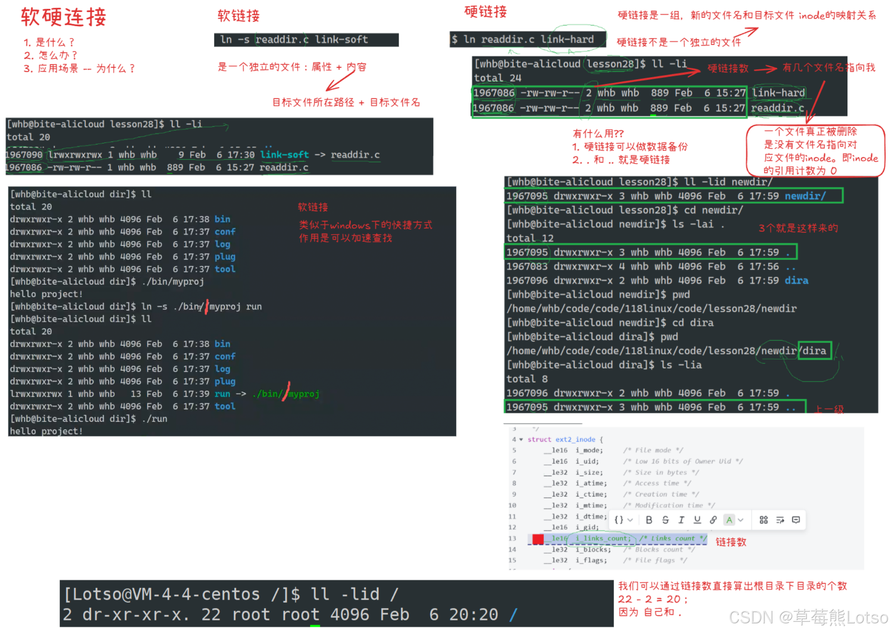The image size is (890, 632).
Task: Click the lines-with-arrow icon in toolbar
Action: 780,520
